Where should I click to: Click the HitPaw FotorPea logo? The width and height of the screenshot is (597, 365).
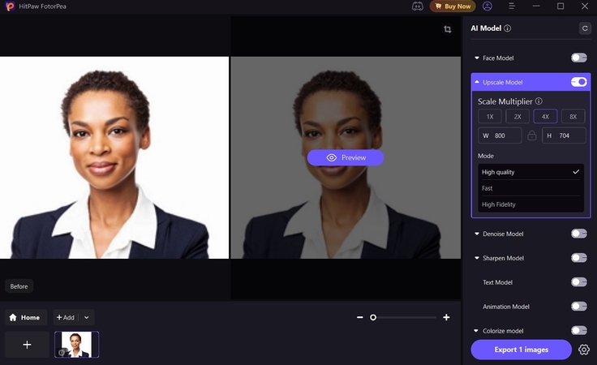pos(10,6)
